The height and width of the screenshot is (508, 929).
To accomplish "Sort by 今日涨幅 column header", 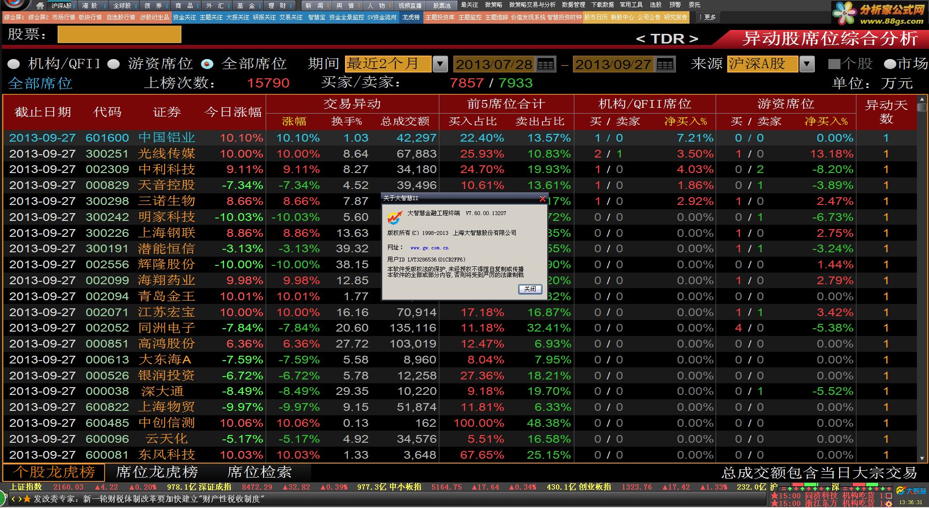I will tap(233, 112).
